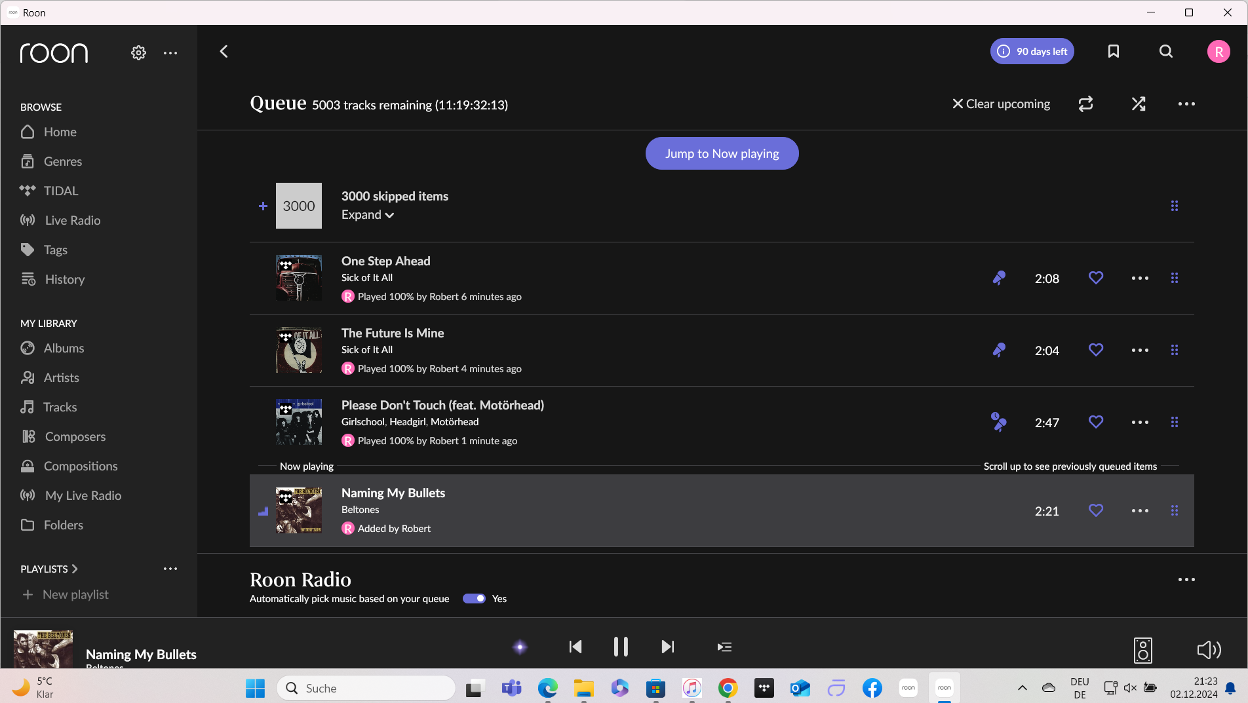Image resolution: width=1248 pixels, height=703 pixels.
Task: Favorite the track Please Don't Touch
Action: [1096, 422]
